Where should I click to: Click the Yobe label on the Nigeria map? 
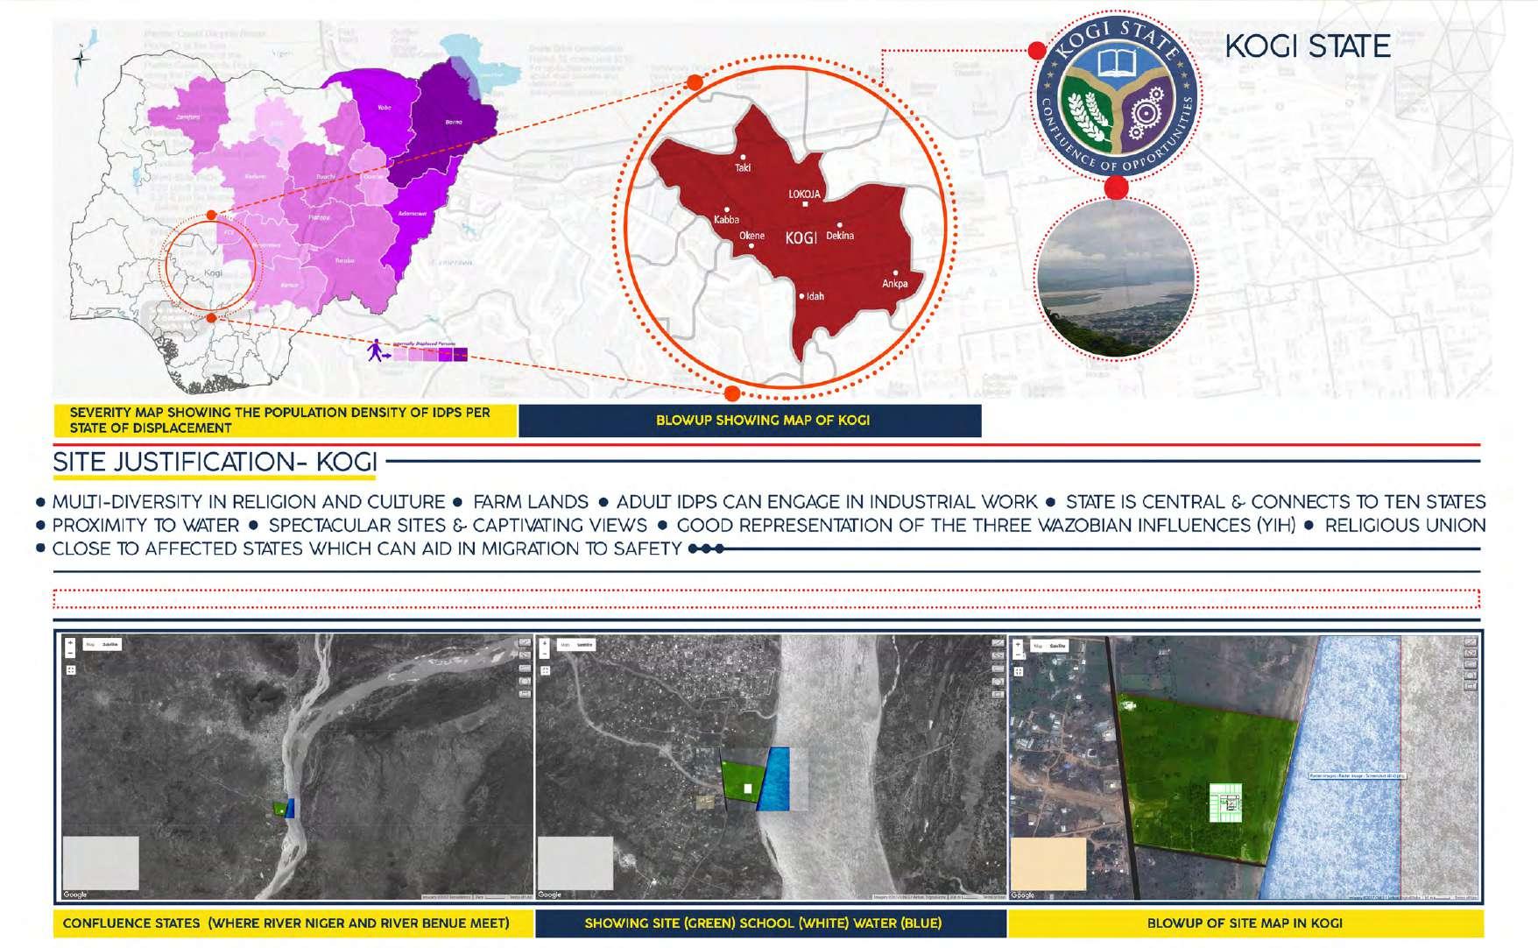pyautogui.click(x=384, y=108)
